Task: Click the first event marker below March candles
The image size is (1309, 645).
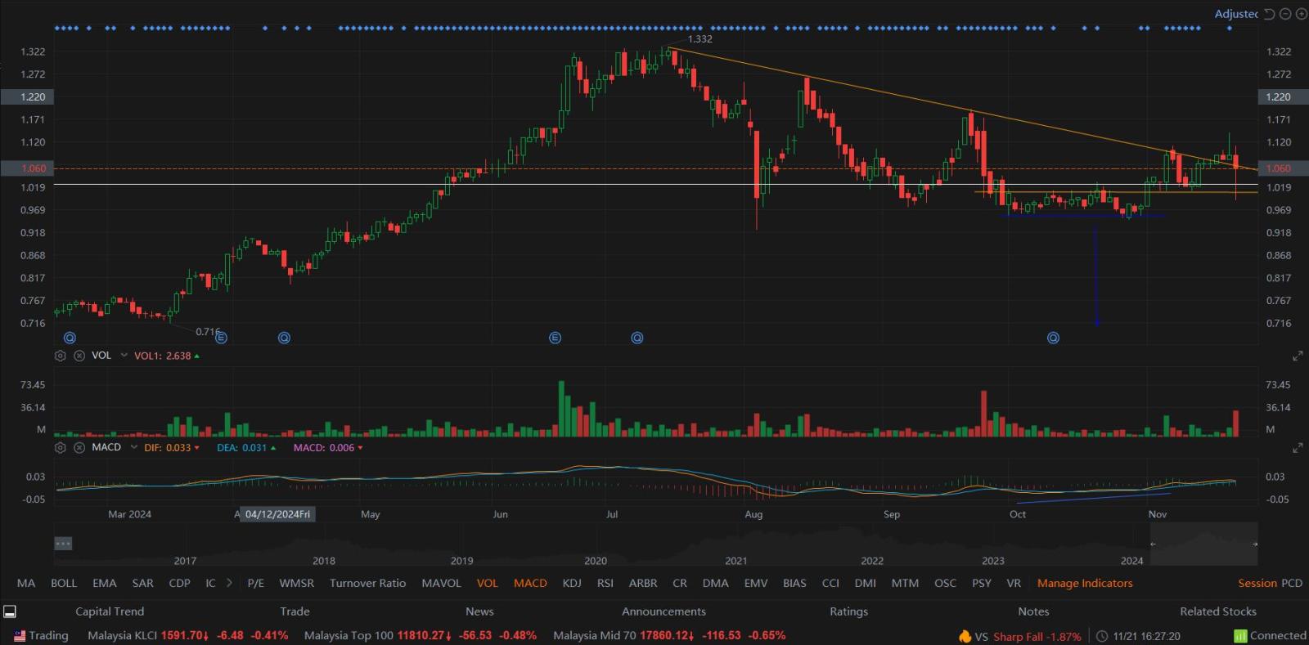Action: click(70, 338)
